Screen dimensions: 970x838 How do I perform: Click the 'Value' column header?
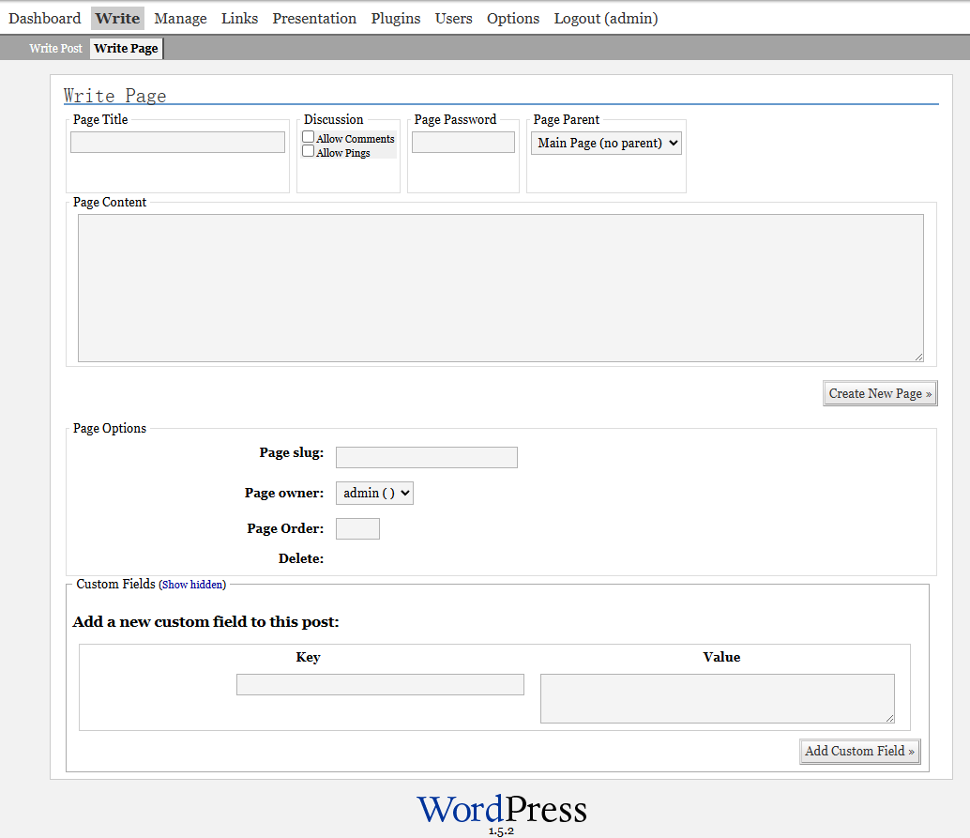[721, 657]
